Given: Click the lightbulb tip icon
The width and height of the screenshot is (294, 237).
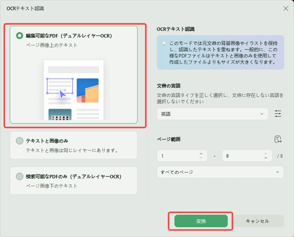Looking at the screenshot, I should [x=164, y=43].
